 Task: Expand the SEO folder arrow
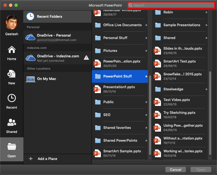146,115
